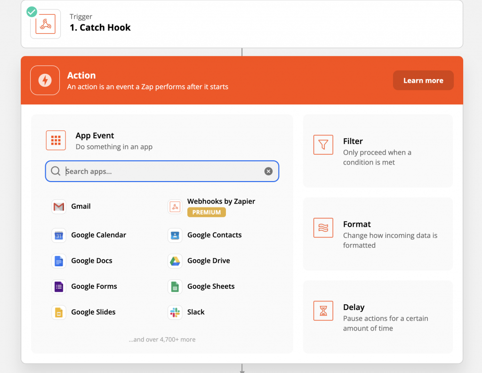This screenshot has height=373, width=482.
Task: Select Google Contacts from the app list
Action: tap(214, 235)
